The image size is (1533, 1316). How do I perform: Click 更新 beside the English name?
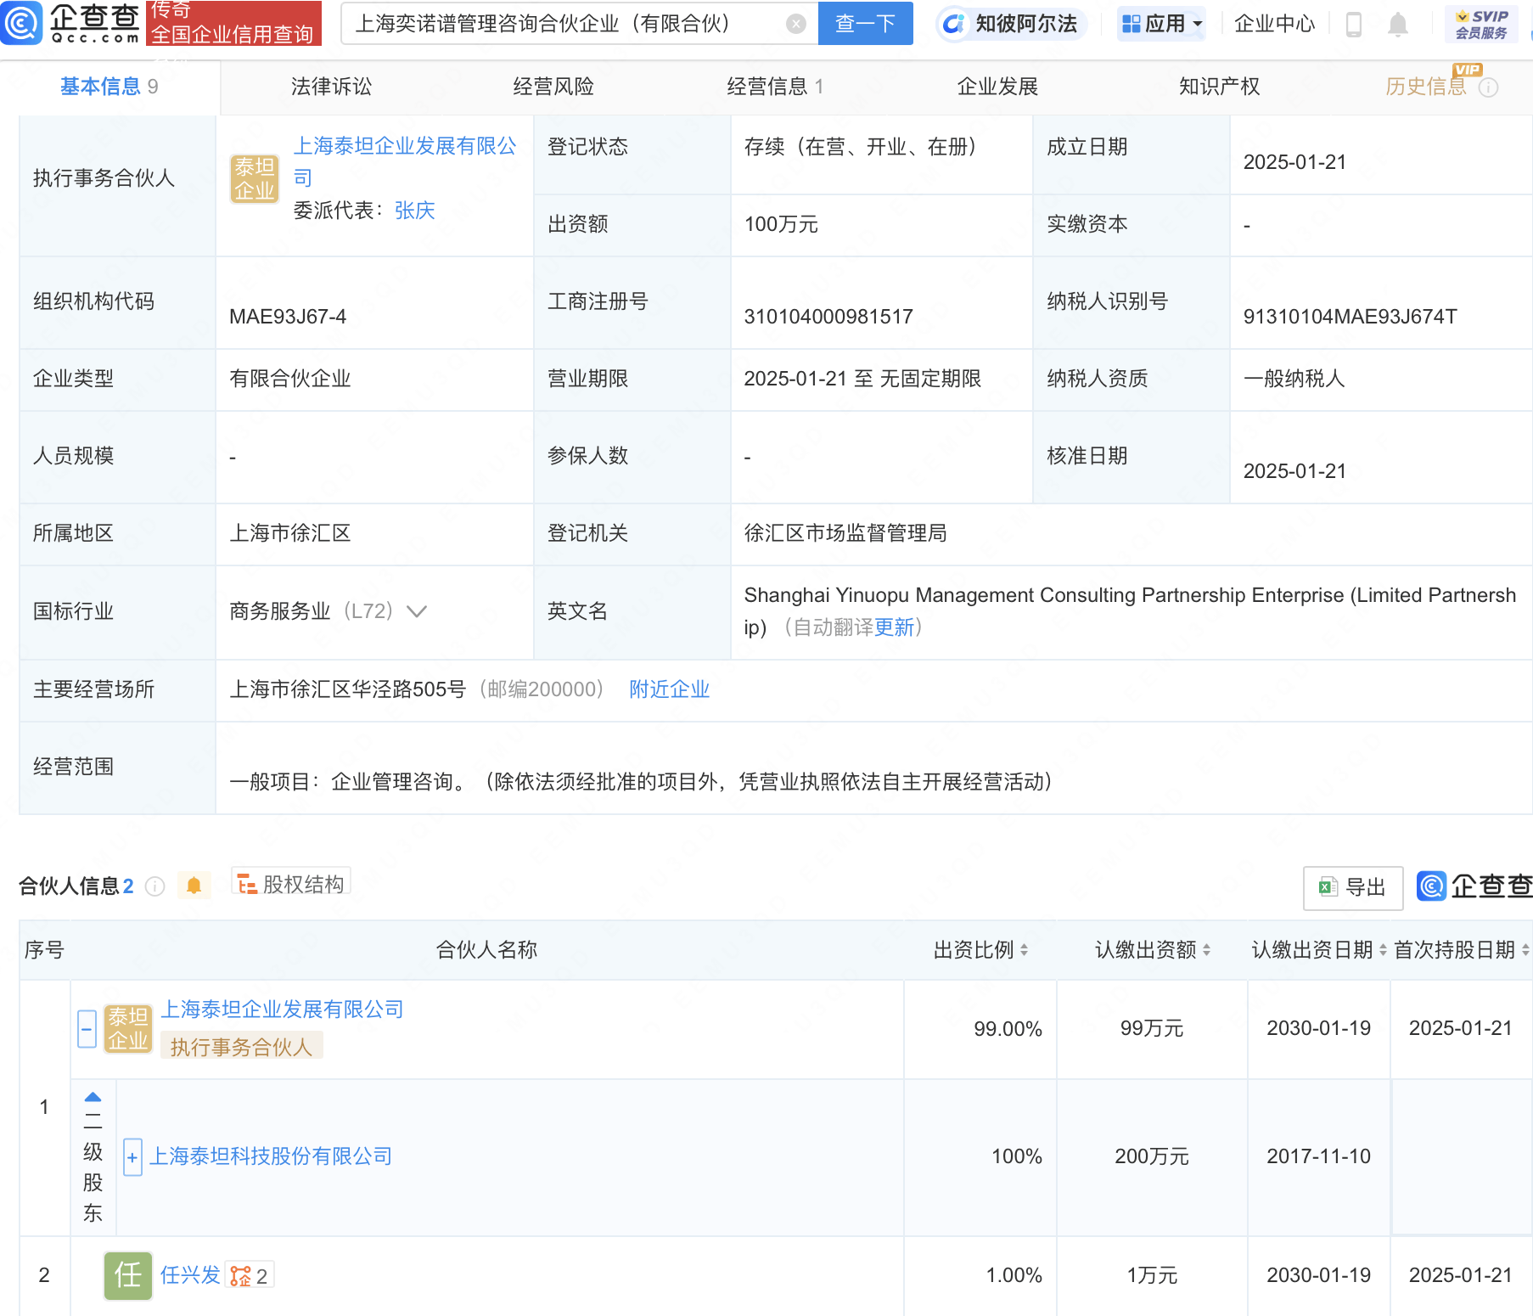(895, 627)
